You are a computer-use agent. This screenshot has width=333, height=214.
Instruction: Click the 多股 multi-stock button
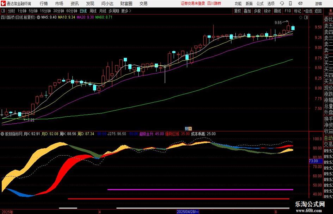click(x=257, y=11)
